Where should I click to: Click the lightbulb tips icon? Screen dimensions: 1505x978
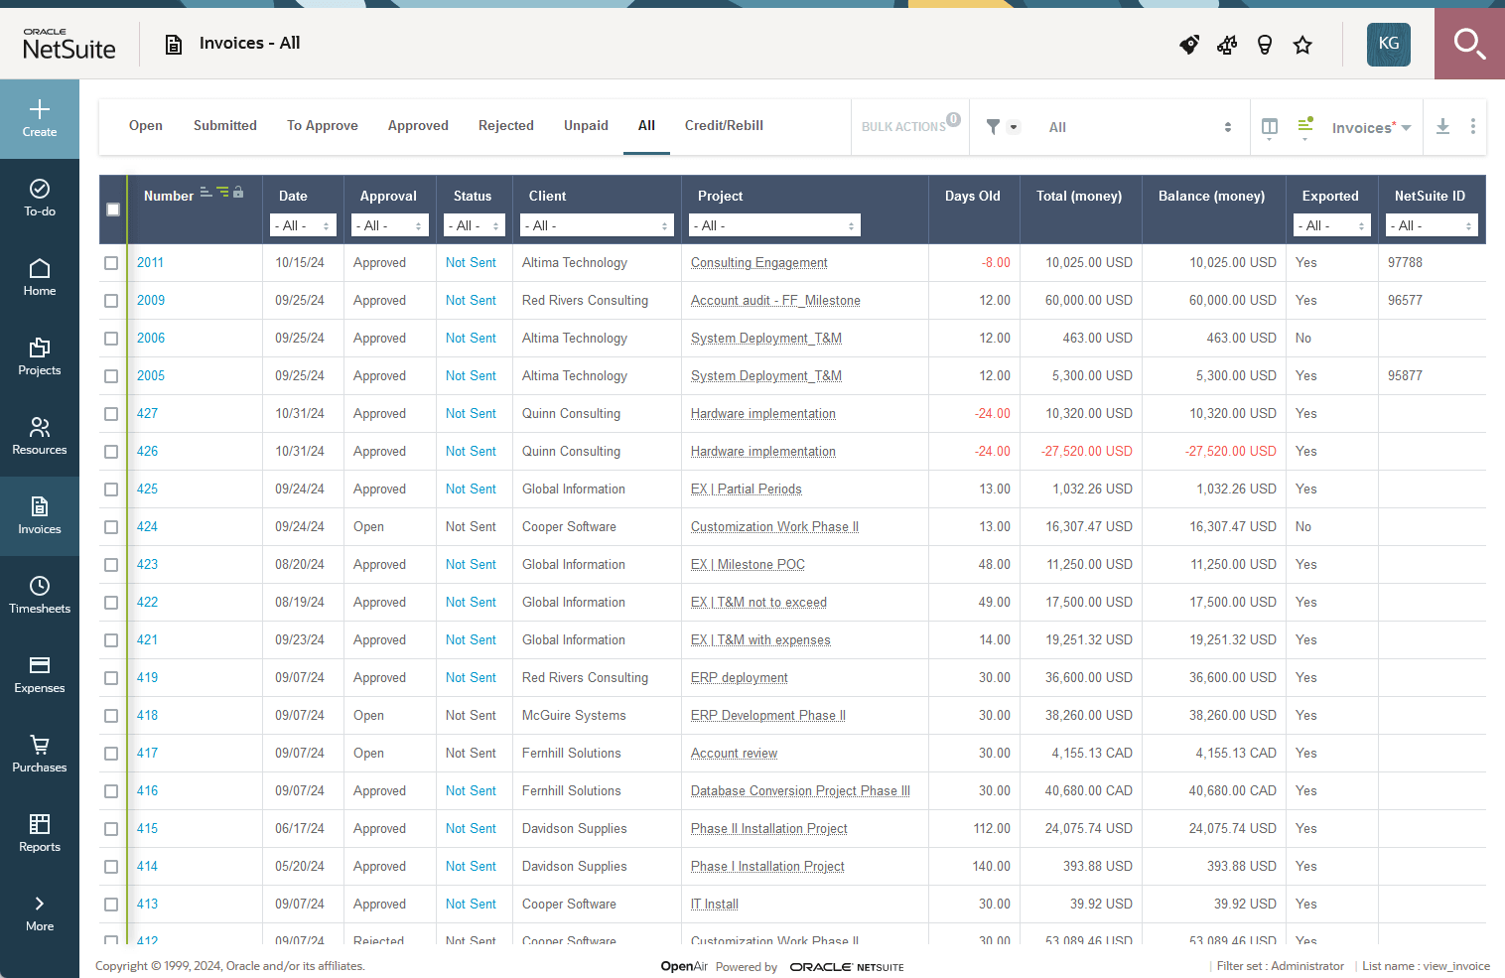pos(1265,45)
